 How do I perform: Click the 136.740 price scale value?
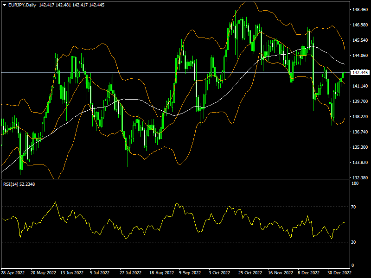coord(360,132)
